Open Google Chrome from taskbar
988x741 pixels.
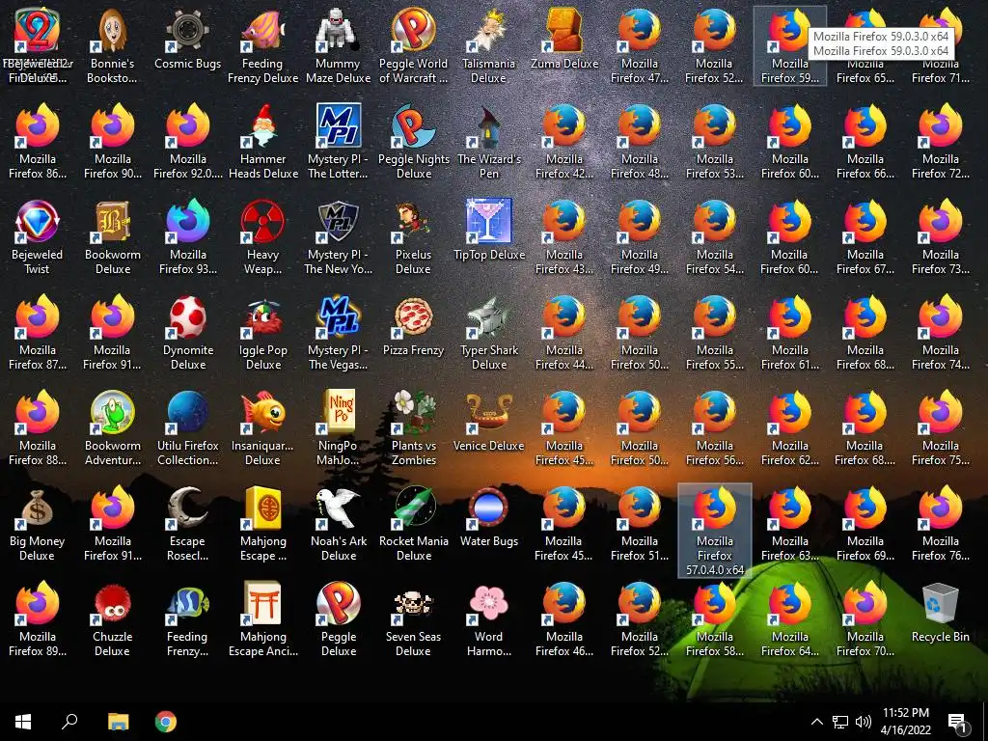(x=166, y=722)
